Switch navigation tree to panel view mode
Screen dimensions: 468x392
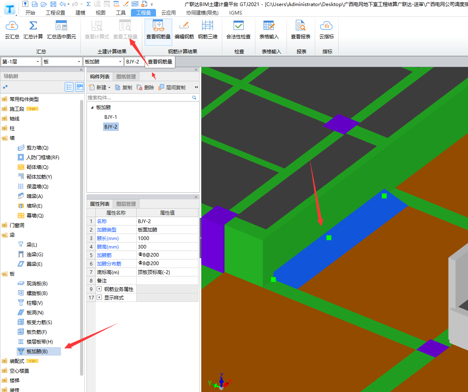[x=80, y=87]
